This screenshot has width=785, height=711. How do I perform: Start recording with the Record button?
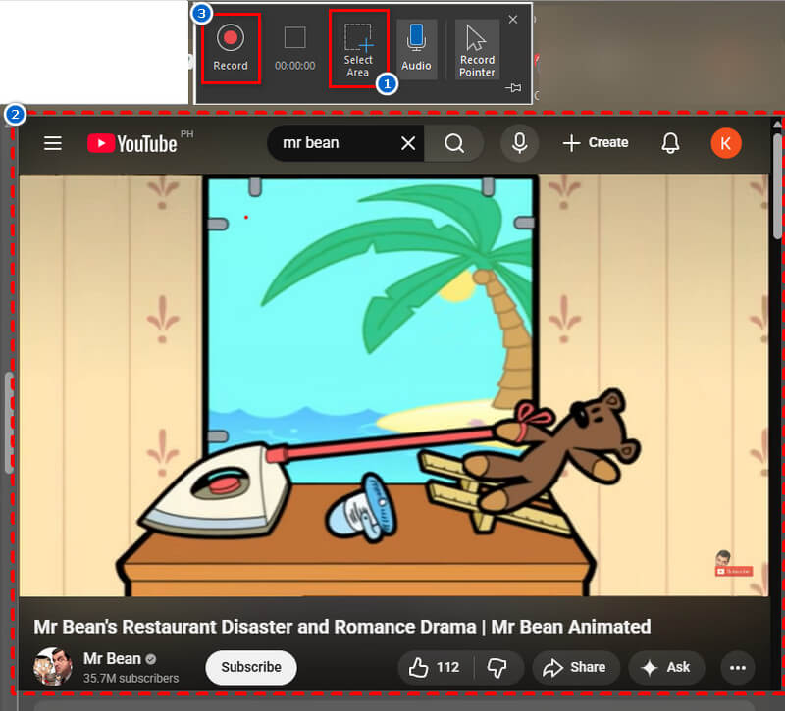[231, 48]
